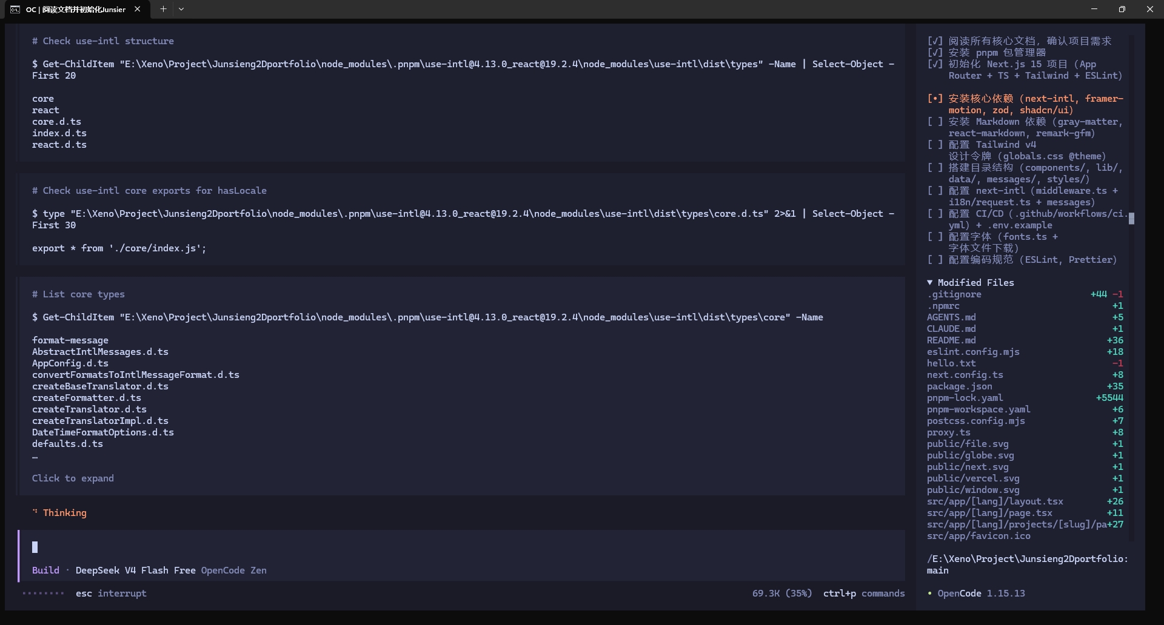Screen dimensions: 1164x625
Task: Click src/app/[lang]/layout.tsx in Modified Files
Action: click(995, 501)
